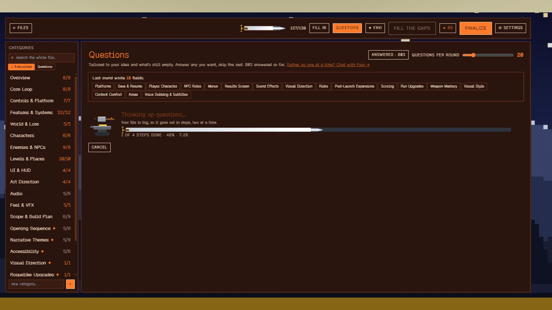The width and height of the screenshot is (552, 310).
Task: Click the Fill The Gaps button
Action: (412, 28)
